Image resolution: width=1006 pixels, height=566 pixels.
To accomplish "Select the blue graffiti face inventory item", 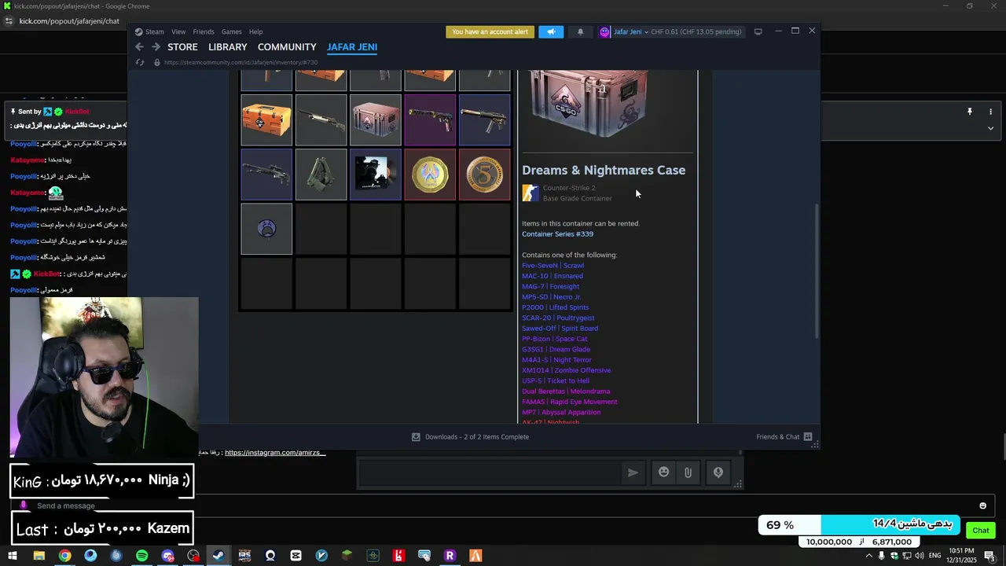I will [266, 229].
